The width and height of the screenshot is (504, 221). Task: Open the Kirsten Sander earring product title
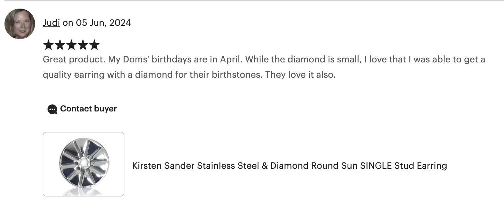[289, 166]
